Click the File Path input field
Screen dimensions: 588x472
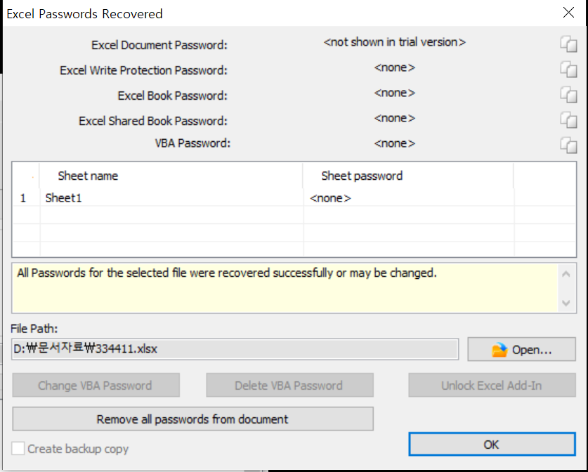235,349
